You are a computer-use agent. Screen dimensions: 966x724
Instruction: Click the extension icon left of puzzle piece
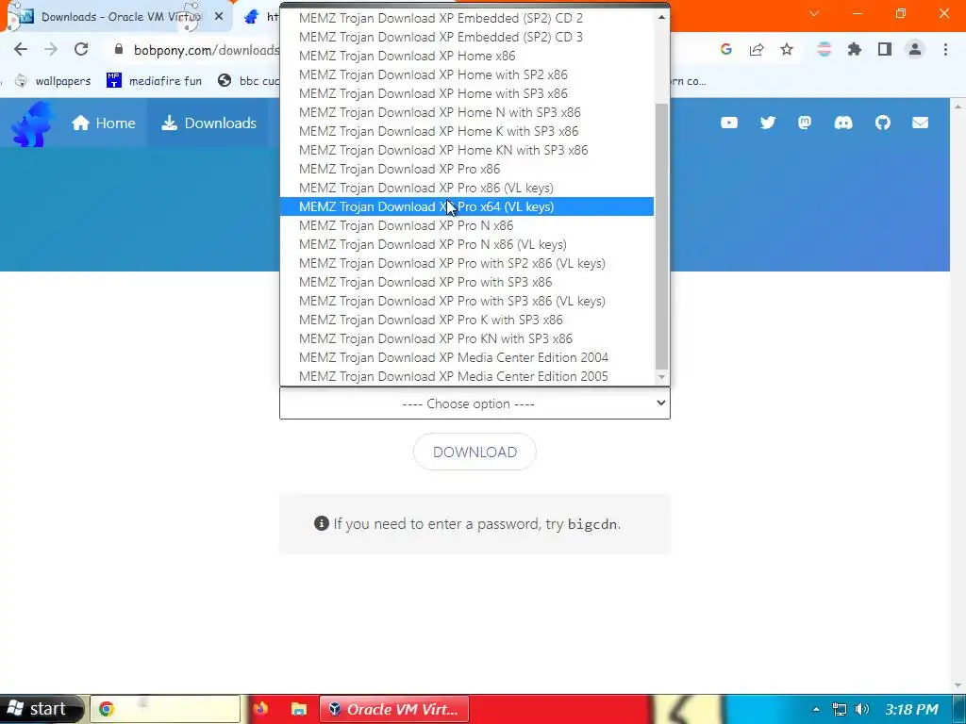[824, 50]
